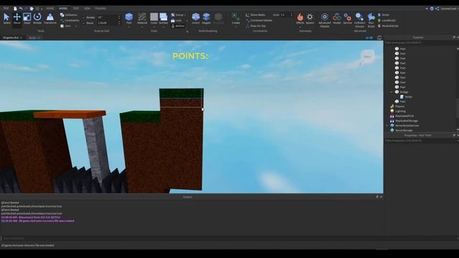This screenshot has width=459, height=258.
Task: Insert a ModuleScript
Action: [388, 26]
